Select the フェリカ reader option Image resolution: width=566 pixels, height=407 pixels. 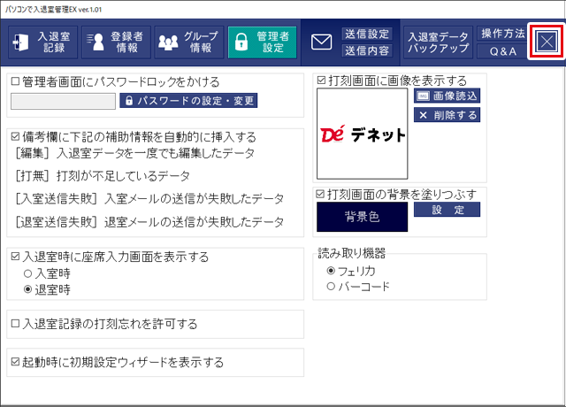[x=331, y=271]
